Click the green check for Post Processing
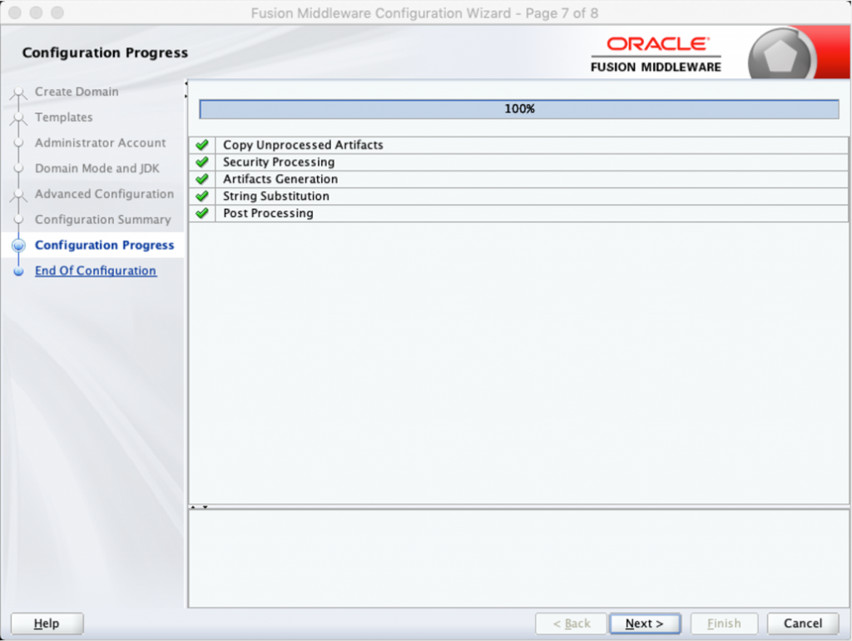 pos(202,213)
